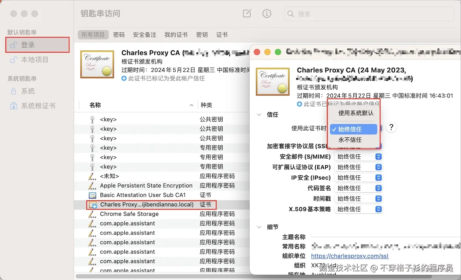Click the pencil icon of Chrome Safe Storage
This screenshot has height=280, width=461.
pos(92,214)
